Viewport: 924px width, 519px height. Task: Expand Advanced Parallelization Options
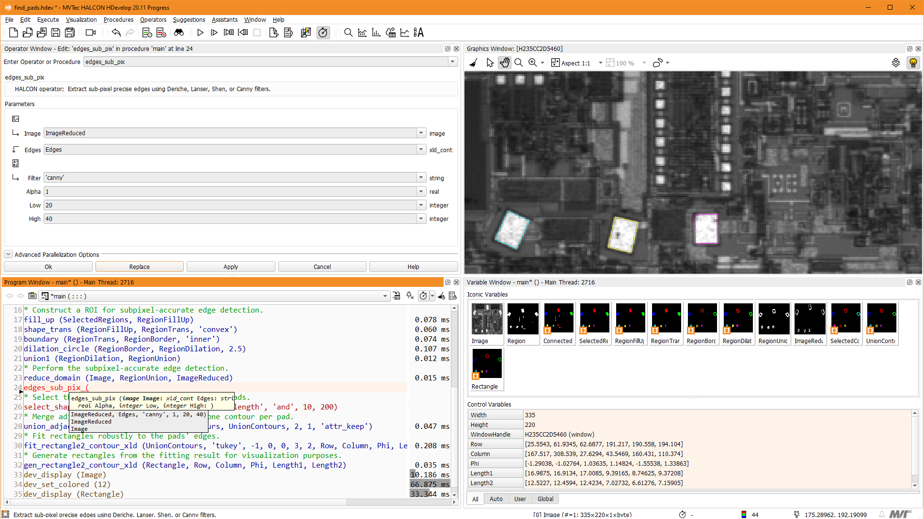click(x=8, y=254)
